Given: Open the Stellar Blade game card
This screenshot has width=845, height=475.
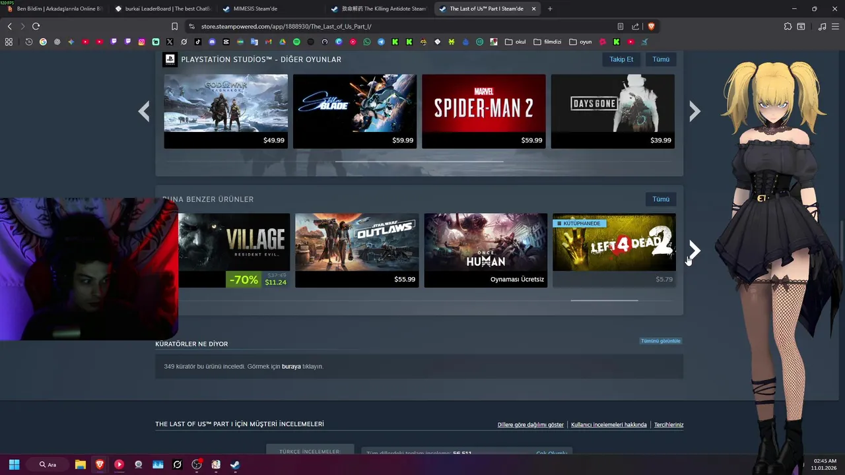Looking at the screenshot, I should tap(355, 111).
